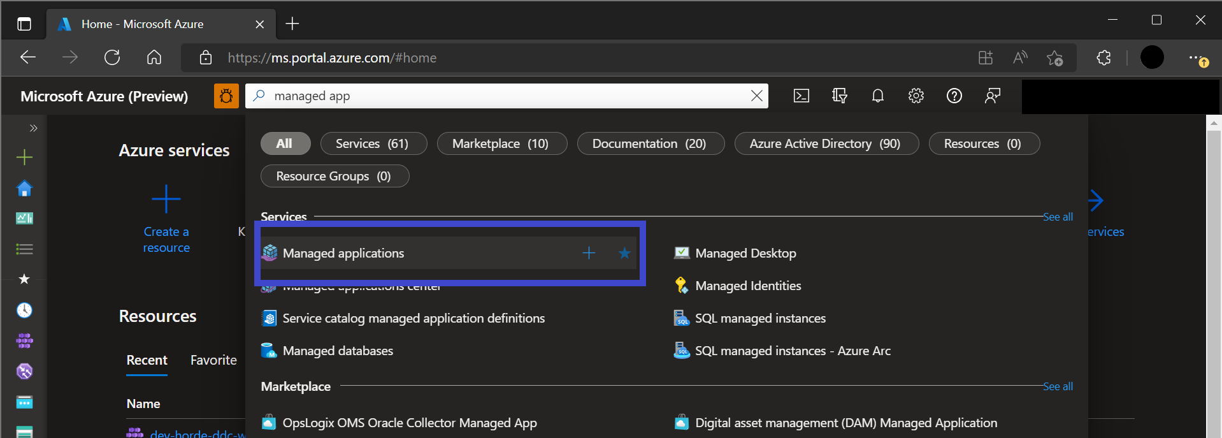Toggle favorite star for Managed applications
The image size is (1222, 438).
tap(624, 253)
